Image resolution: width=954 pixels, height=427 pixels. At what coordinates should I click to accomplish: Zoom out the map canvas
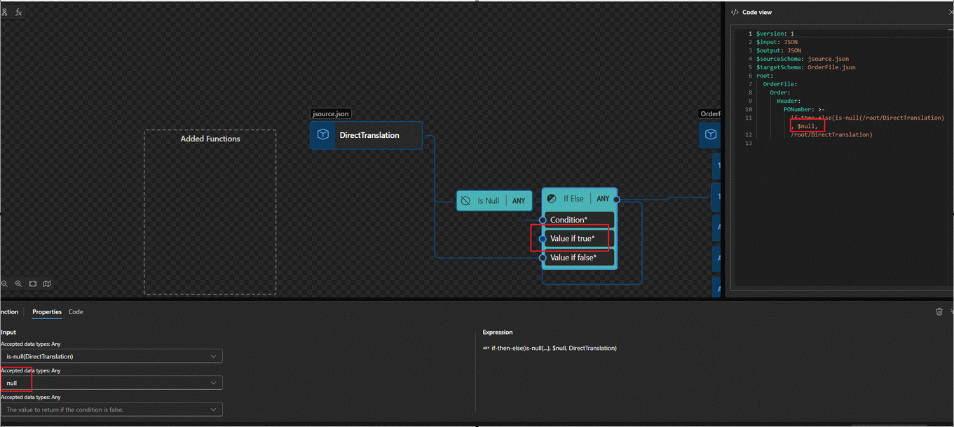pos(4,283)
